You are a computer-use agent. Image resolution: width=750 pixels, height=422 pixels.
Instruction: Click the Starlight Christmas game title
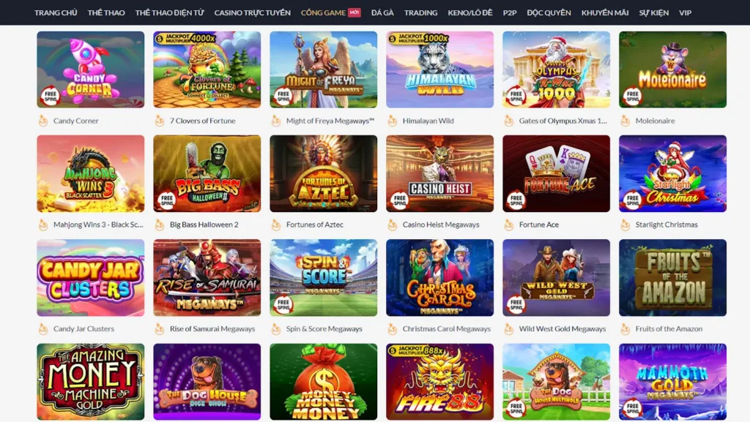(667, 225)
